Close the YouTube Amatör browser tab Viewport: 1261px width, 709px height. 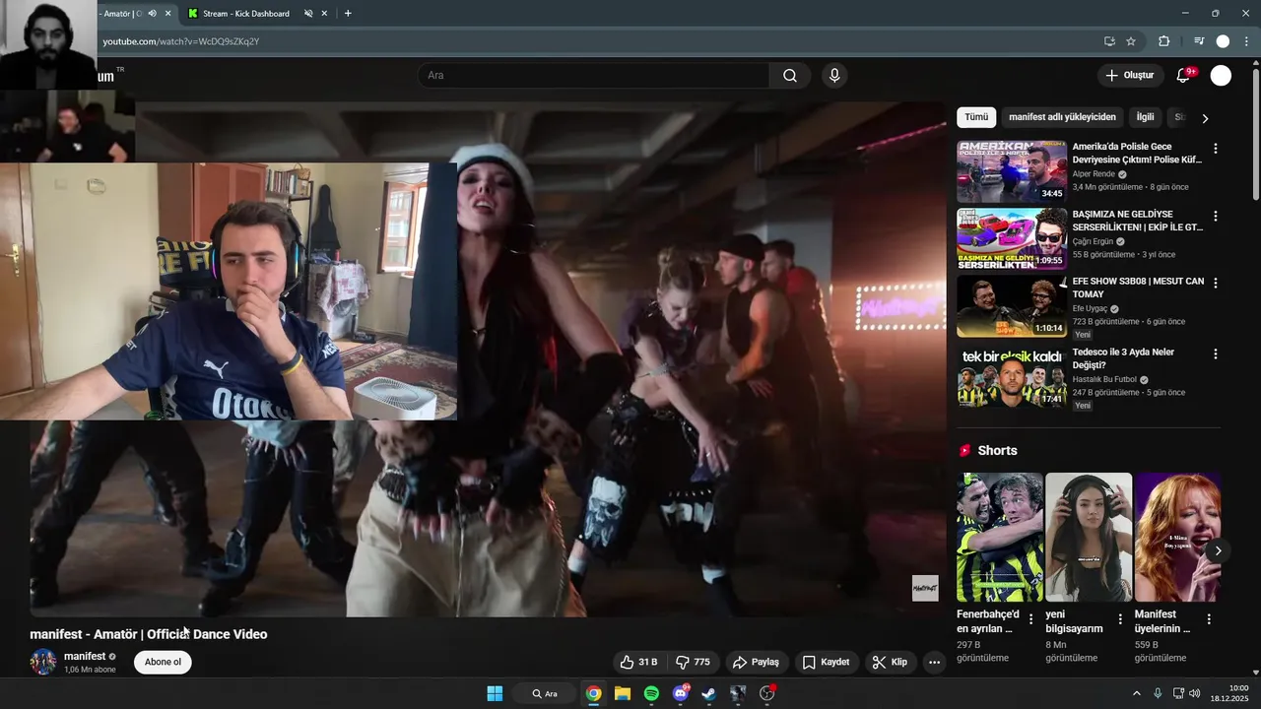click(x=167, y=14)
